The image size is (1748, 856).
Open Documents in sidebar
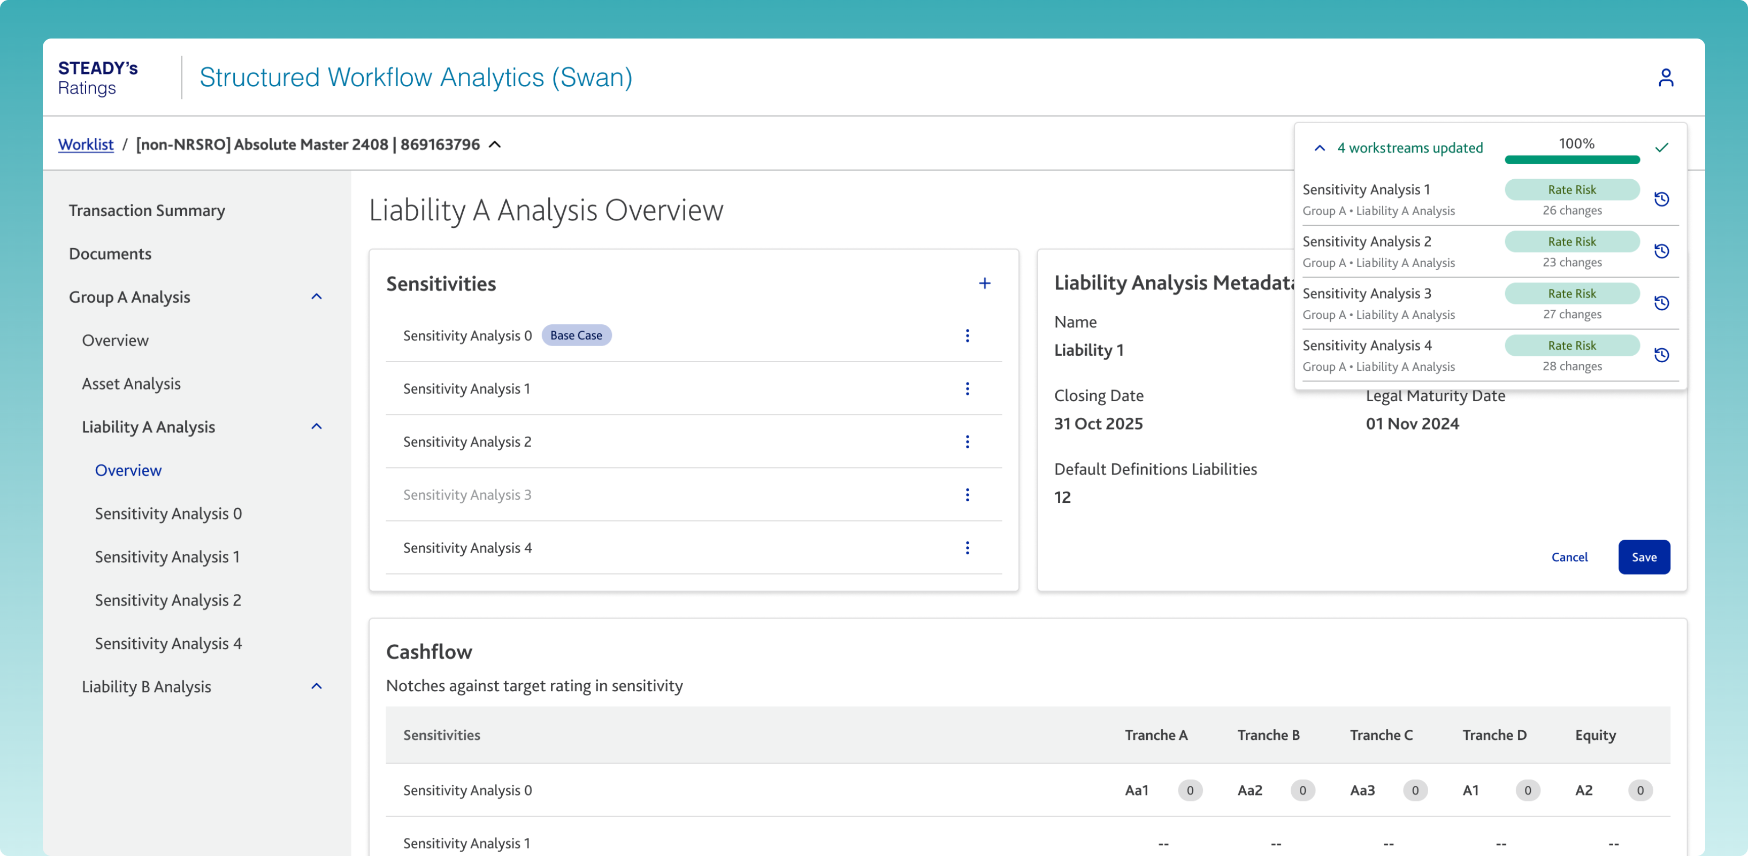coord(110,253)
